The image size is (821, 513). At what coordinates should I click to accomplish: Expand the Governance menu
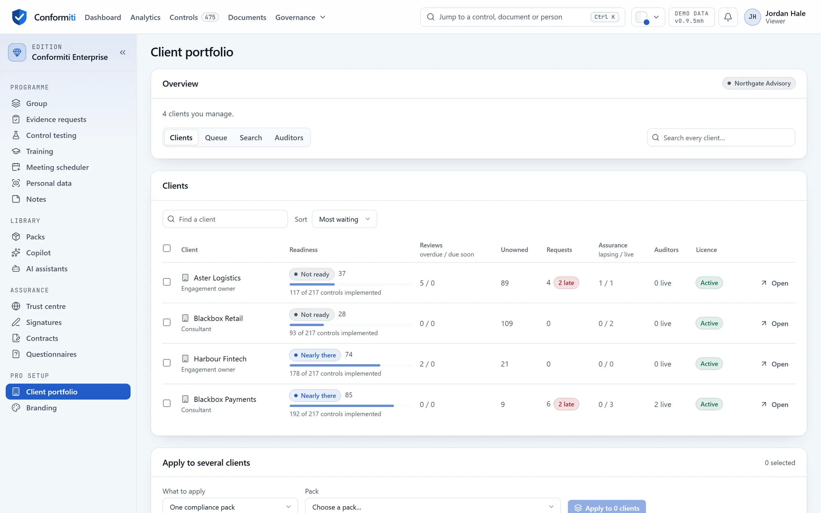300,17
